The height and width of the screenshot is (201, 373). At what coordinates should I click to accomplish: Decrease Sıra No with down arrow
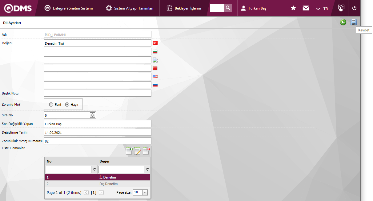(x=93, y=117)
